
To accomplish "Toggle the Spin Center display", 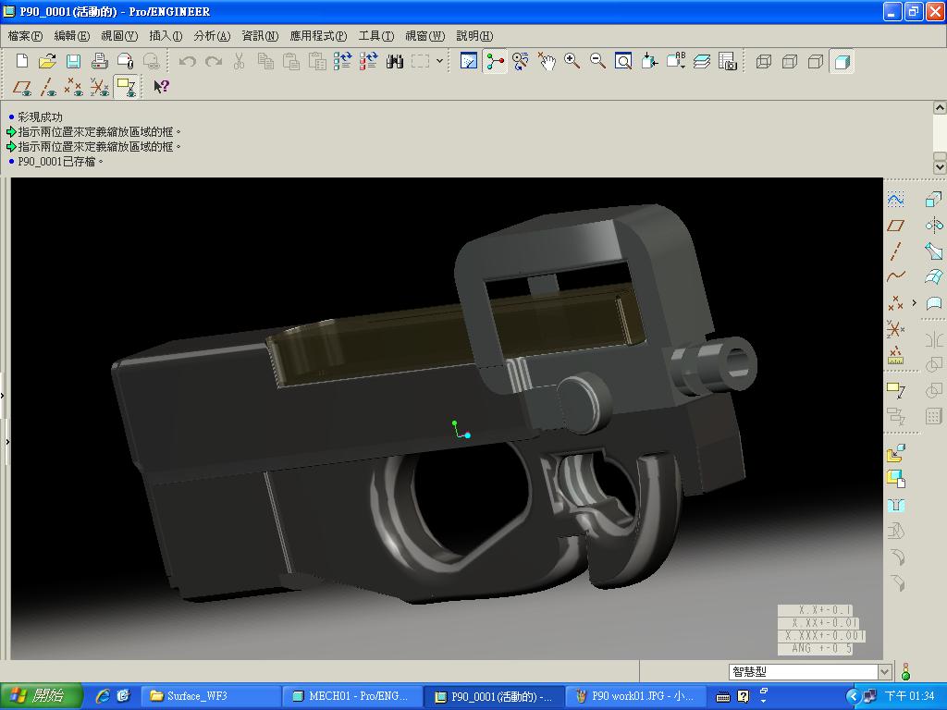I will pos(495,61).
